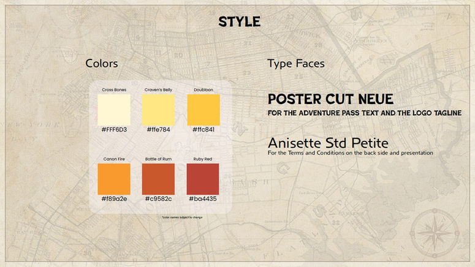This screenshot has height=267, width=475.
Task: Select the STYLE slide title
Action: pos(239,22)
